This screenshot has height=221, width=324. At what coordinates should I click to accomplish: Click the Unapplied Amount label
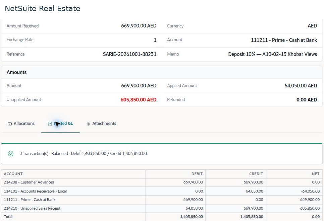24,100
